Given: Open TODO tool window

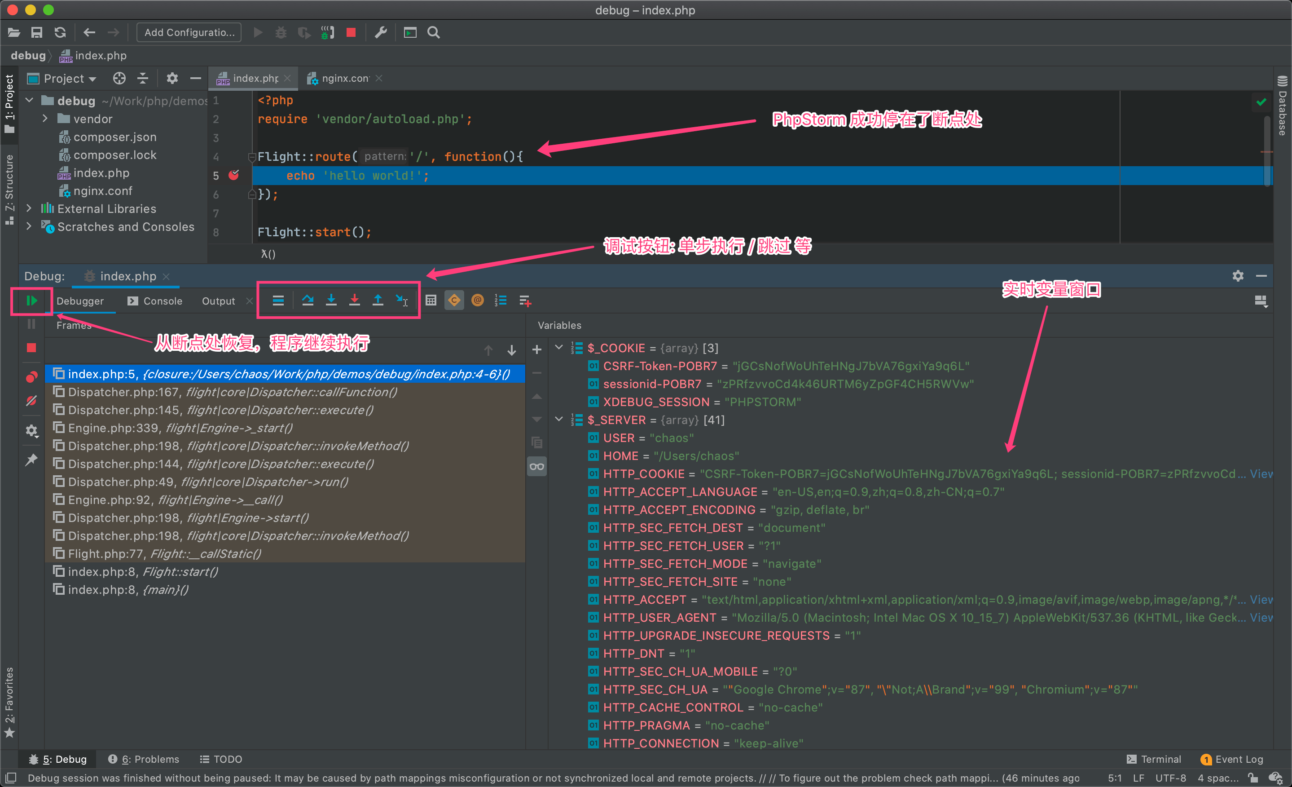Looking at the screenshot, I should (221, 759).
